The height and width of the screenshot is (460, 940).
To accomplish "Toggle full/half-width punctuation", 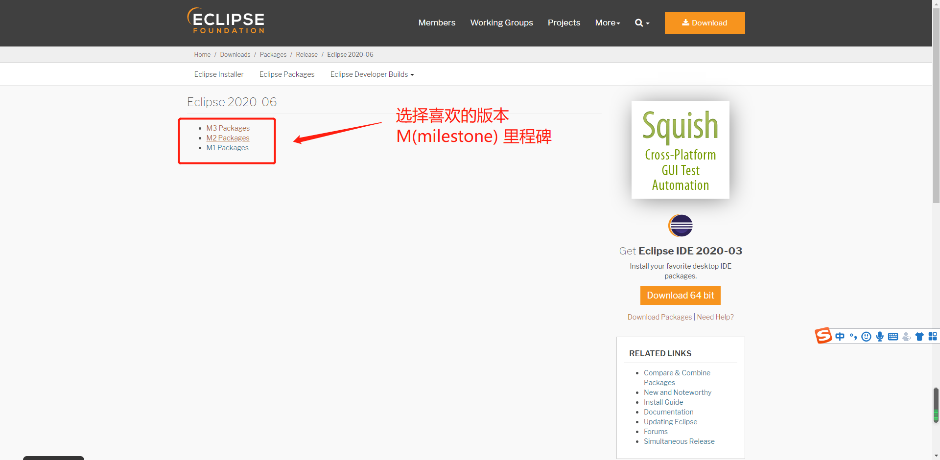I will pos(853,336).
